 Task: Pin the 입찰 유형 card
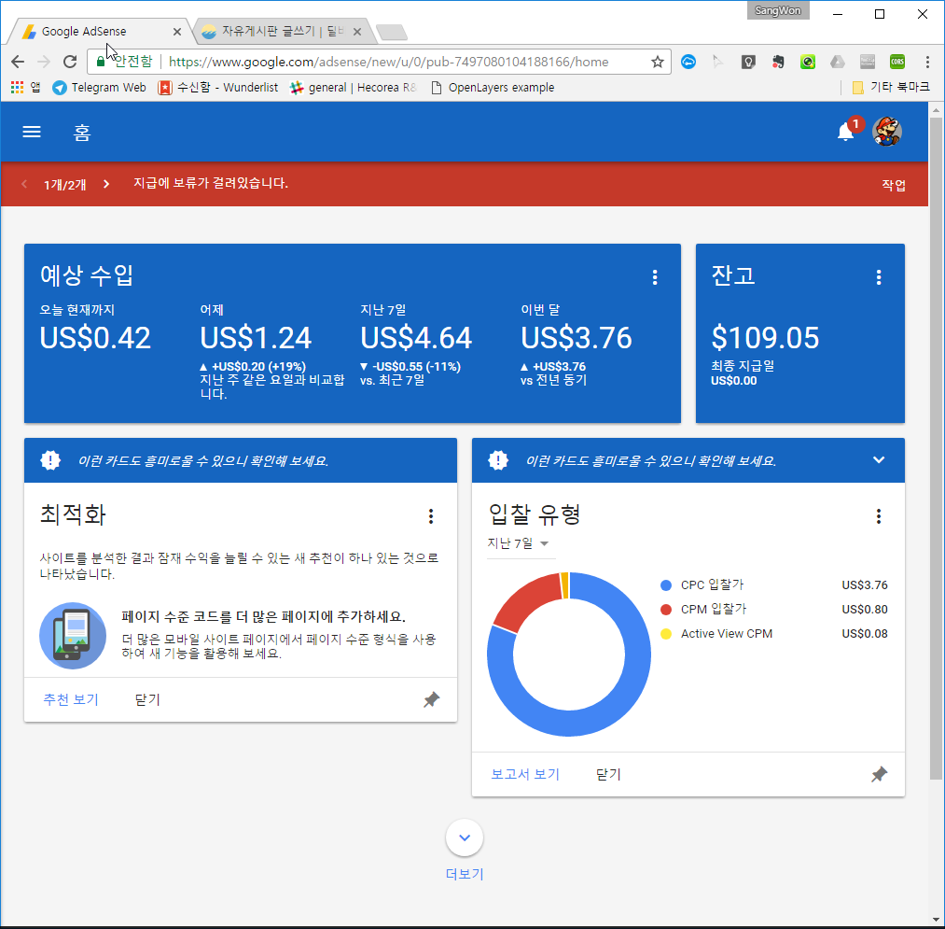click(x=879, y=774)
